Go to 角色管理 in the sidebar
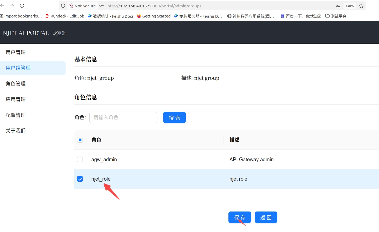The height and width of the screenshot is (232, 379). coord(16,84)
